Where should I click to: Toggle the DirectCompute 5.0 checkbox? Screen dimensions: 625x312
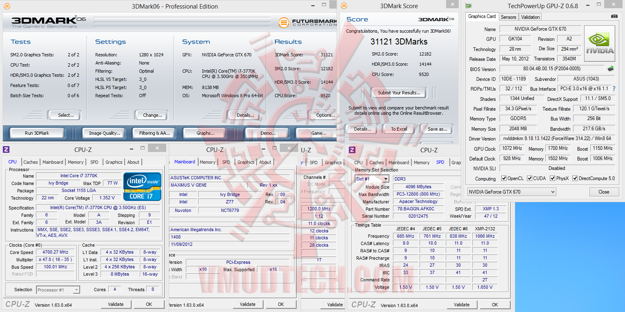click(575, 178)
